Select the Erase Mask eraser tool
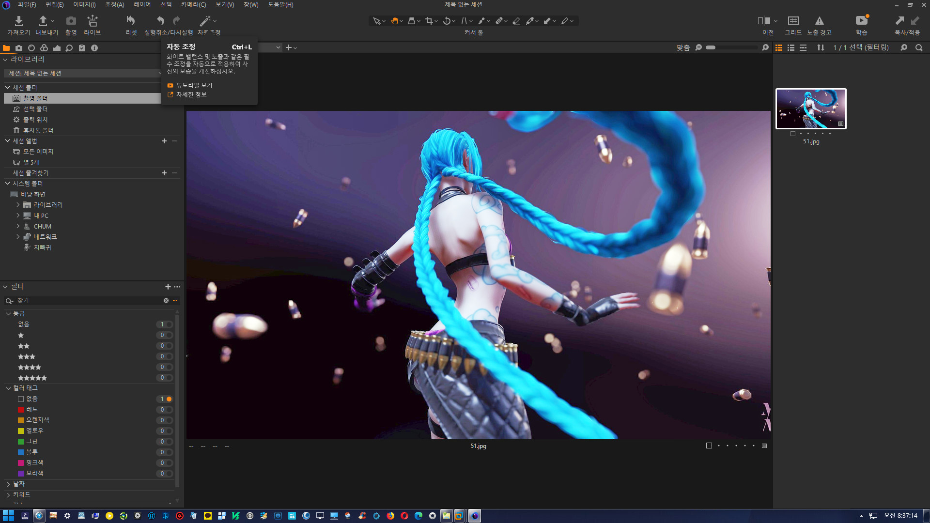The width and height of the screenshot is (930, 523). tap(516, 21)
